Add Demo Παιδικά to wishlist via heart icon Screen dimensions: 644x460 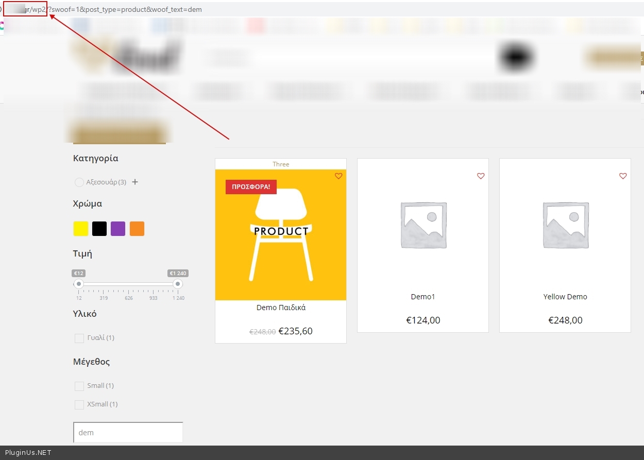[338, 176]
